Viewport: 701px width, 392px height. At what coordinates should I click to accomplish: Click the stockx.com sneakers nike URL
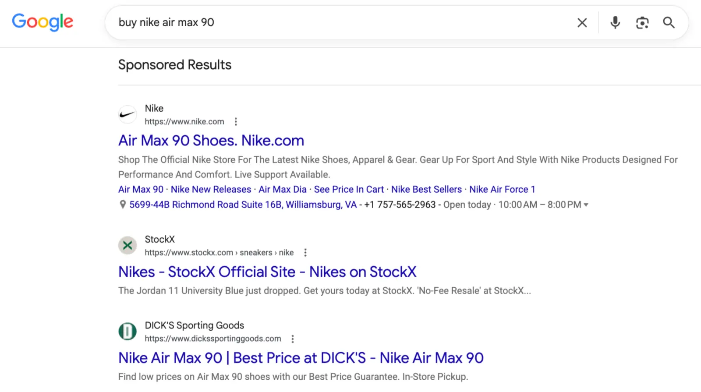219,253
